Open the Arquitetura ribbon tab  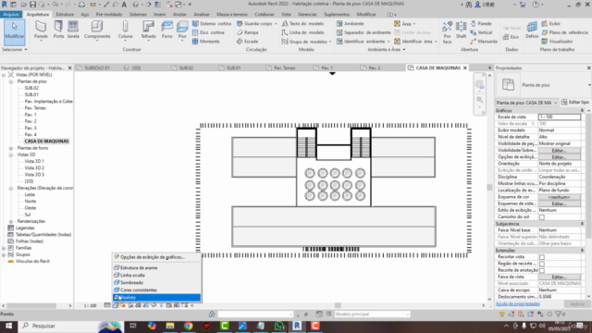click(x=38, y=15)
